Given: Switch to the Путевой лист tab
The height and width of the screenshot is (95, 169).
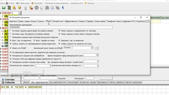Looking at the screenshot, I should pos(58,21).
